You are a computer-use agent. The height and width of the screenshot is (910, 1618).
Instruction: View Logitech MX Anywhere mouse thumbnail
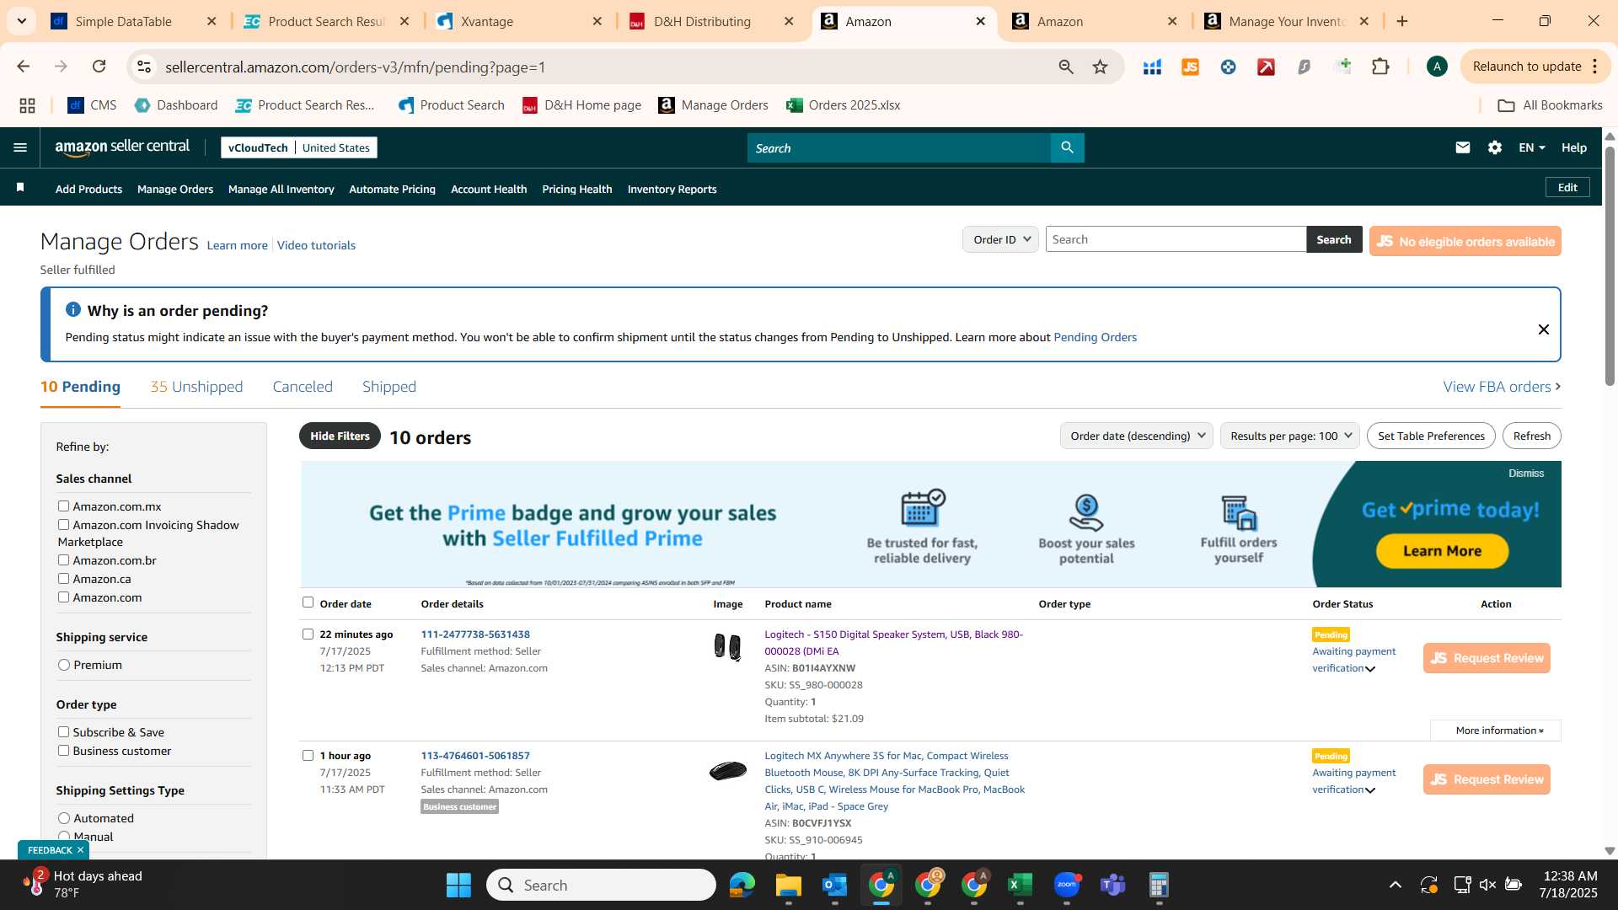click(727, 770)
